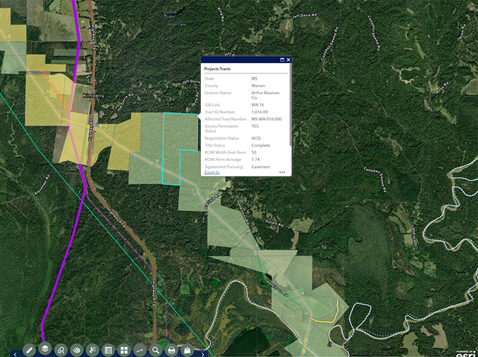Viewport: 478px width, 357px height.
Task: Click the Kimberly place label
Action: point(94,95)
